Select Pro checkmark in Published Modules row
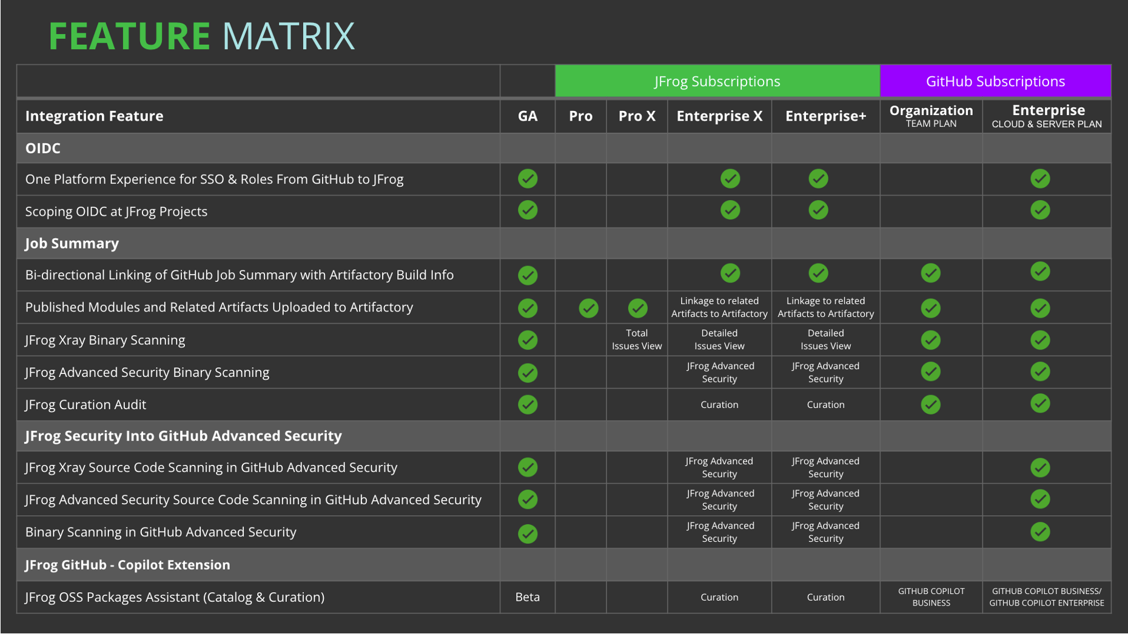 (588, 308)
